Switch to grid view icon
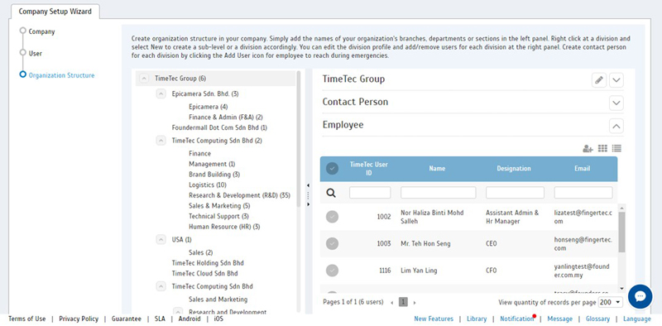662x326 pixels. 602,148
